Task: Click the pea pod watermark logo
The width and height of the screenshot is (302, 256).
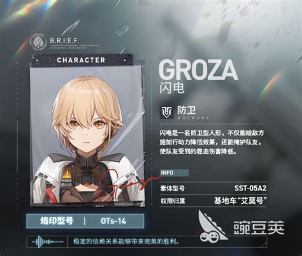Action: tap(213, 227)
